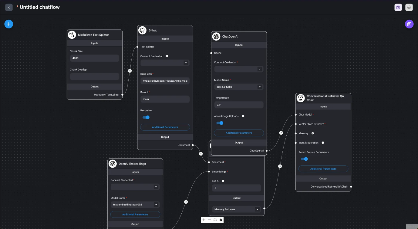
Task: Zoom in with canvas plus control
Action: pyautogui.click(x=204, y=220)
